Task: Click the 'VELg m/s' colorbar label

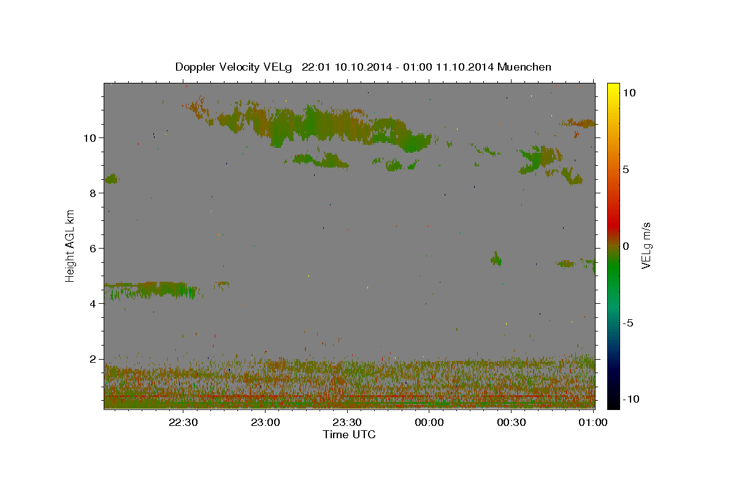Action: (646, 246)
